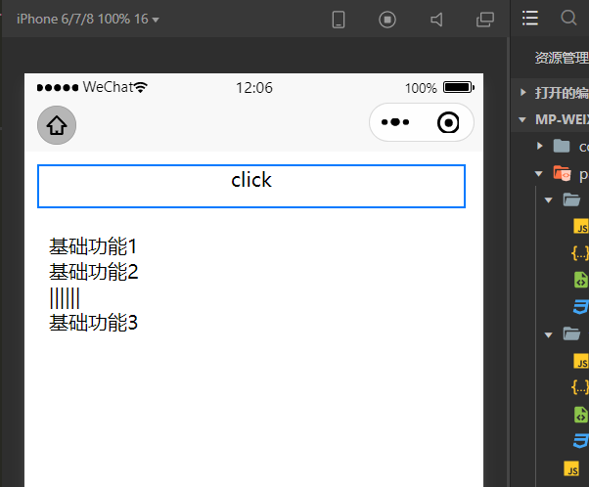Toggle the phone simulator display icon
This screenshot has height=487, width=589.
click(340, 19)
